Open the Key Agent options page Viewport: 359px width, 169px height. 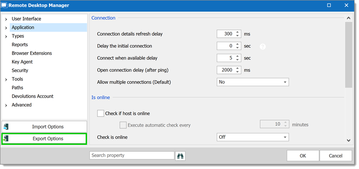(22, 62)
